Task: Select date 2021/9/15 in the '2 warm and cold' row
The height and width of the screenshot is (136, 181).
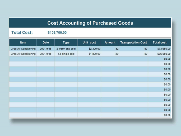Action: (46, 49)
